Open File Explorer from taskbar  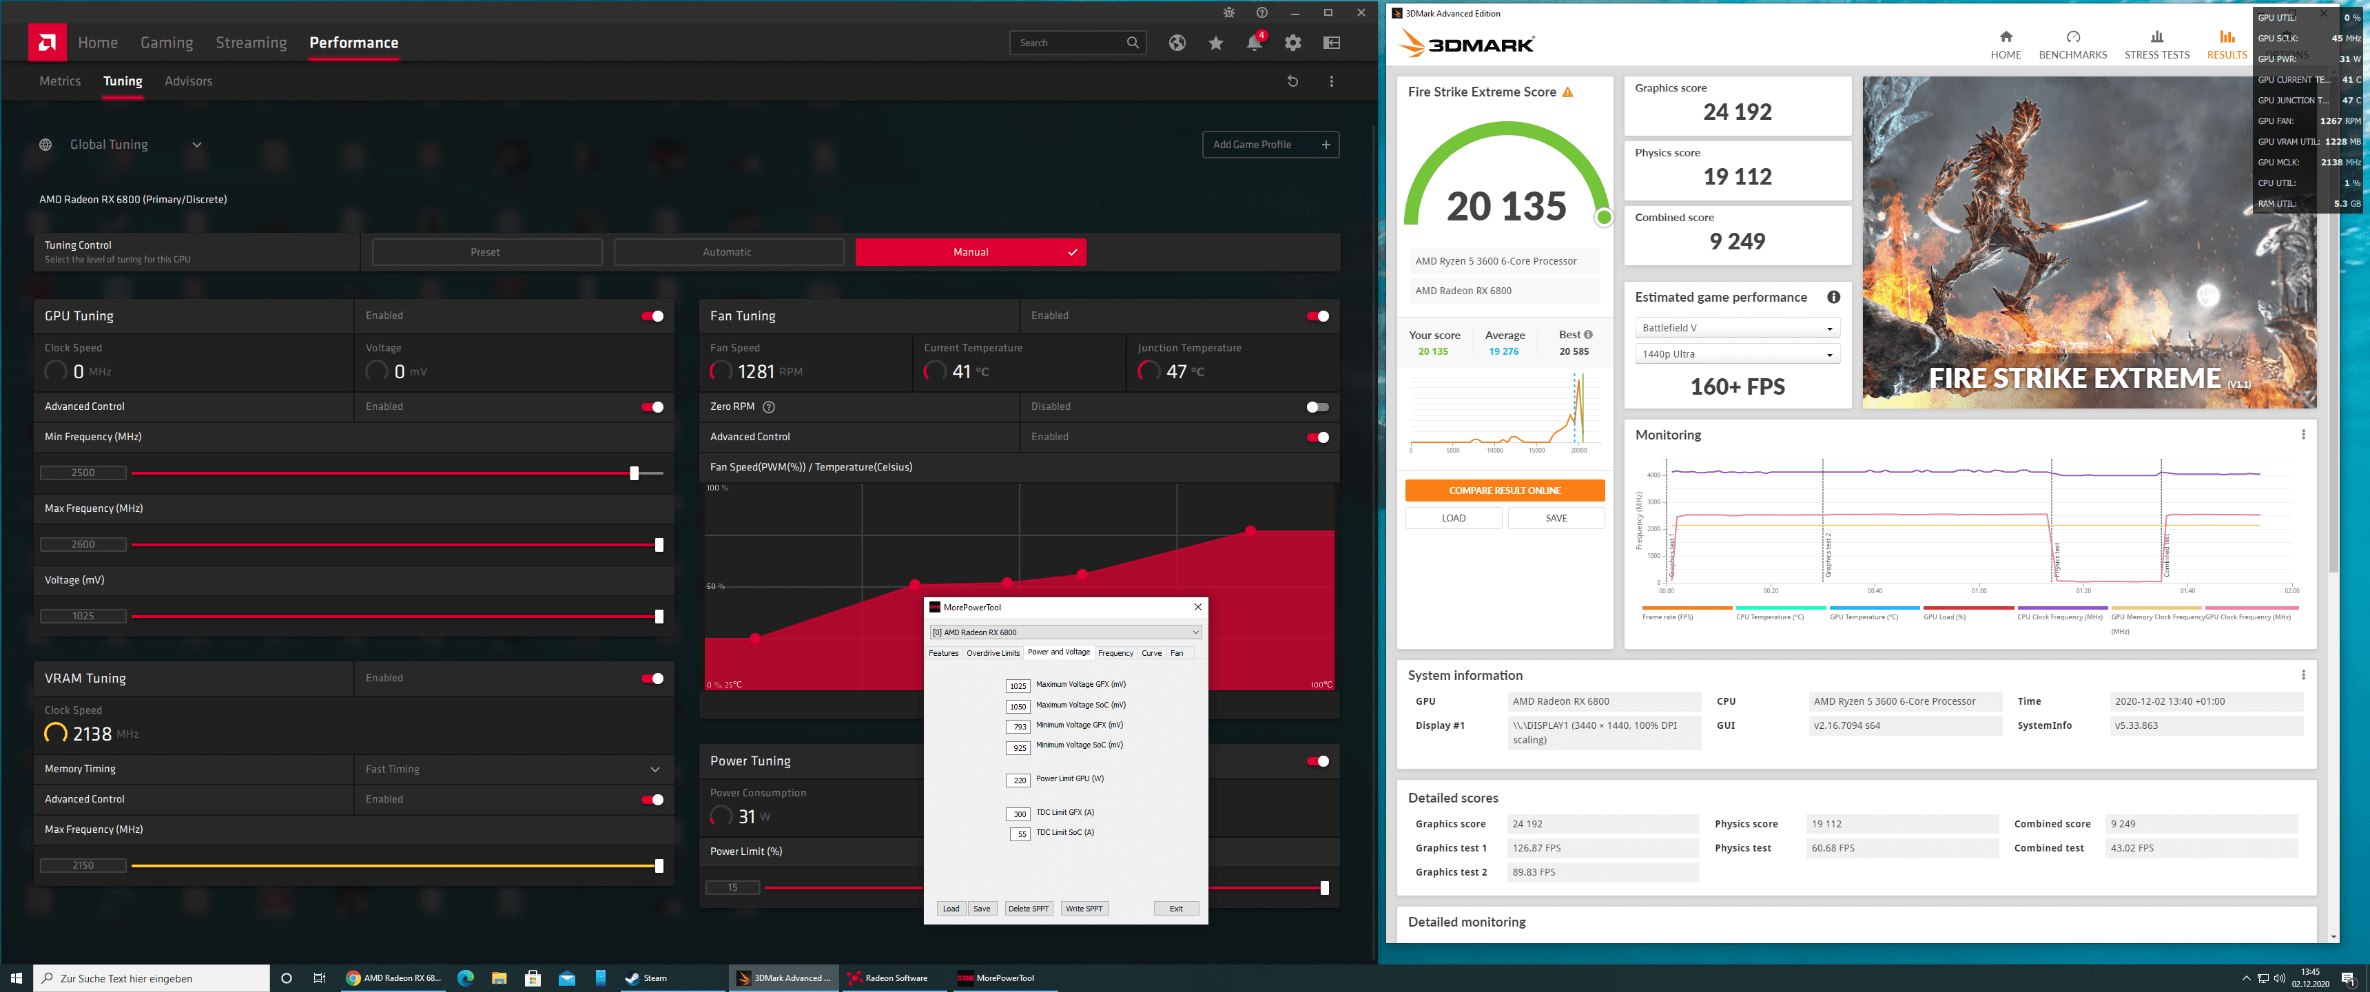pos(499,978)
